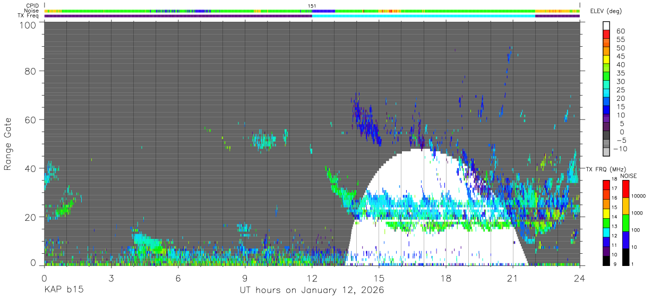This screenshot has width=652, height=301.
Task: Click the 35 label on the ELEV legend
Action: click(620, 73)
